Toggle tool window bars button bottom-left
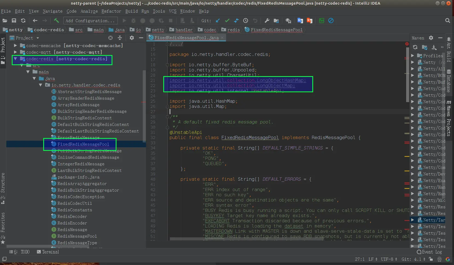The image size is (454, 265). point(4,259)
